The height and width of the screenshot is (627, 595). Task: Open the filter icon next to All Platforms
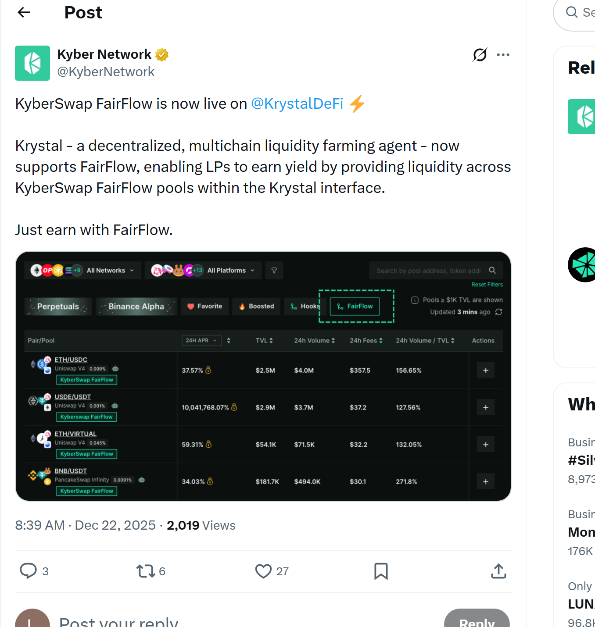pos(274,270)
